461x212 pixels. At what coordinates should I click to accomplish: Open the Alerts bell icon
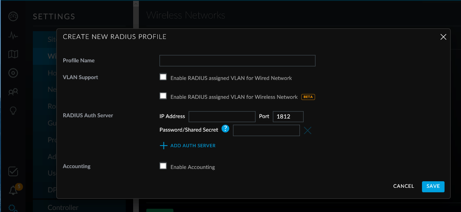(13, 190)
